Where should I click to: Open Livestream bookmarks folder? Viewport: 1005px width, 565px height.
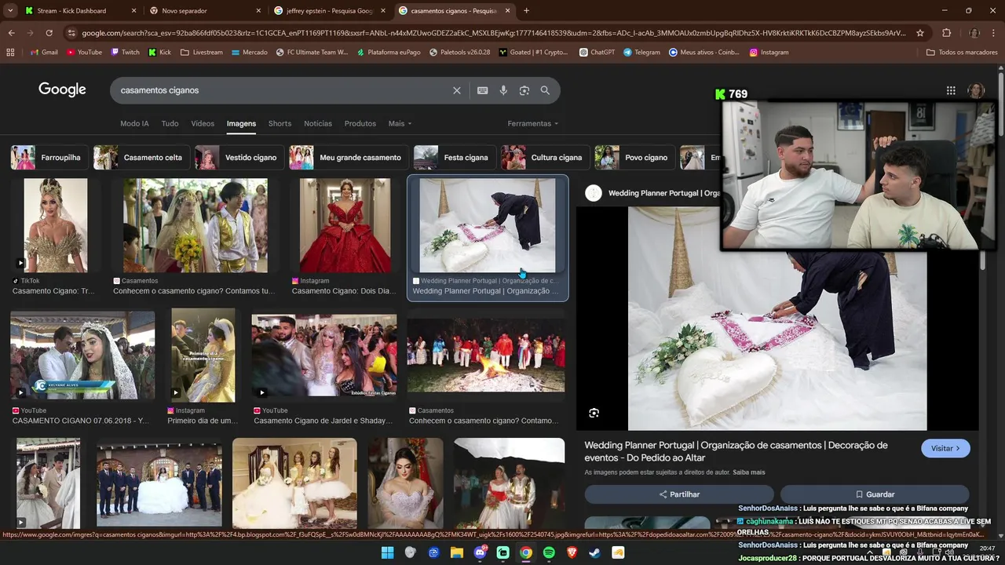coord(201,53)
